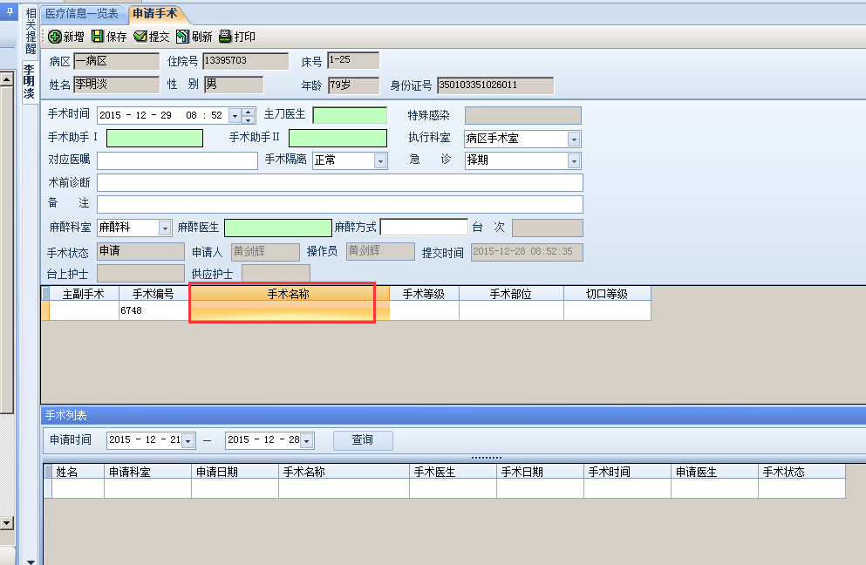Expand the 执行科室 dropdown
Image resolution: width=866 pixels, height=565 pixels.
point(574,140)
